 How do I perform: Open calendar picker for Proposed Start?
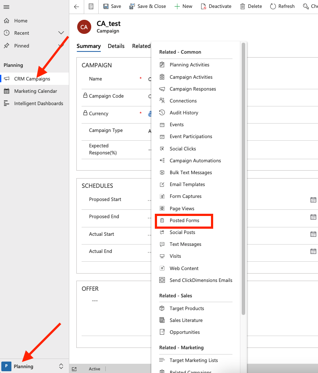click(x=313, y=200)
